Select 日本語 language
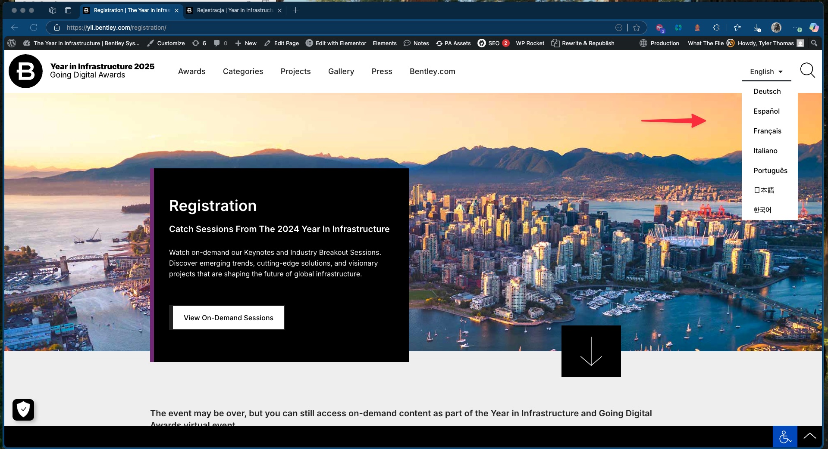828x449 pixels. 764,190
